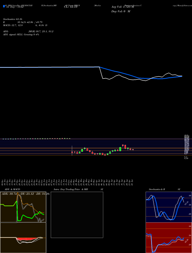Image resolution: width=192 pixels, height=253 pixels.
Task: Click the 42.36 label in the RSI panel
Action: (186, 241)
